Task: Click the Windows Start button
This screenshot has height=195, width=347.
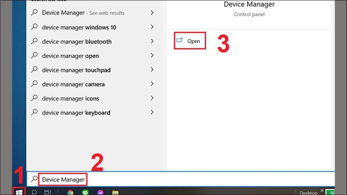Action: click(x=19, y=192)
